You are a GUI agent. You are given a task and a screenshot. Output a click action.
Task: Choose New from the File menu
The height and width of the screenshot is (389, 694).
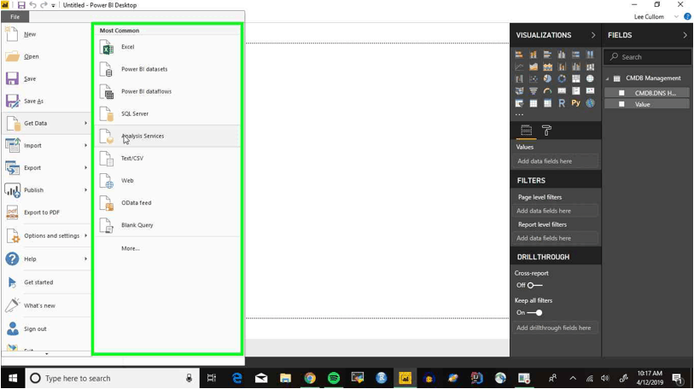point(46,34)
